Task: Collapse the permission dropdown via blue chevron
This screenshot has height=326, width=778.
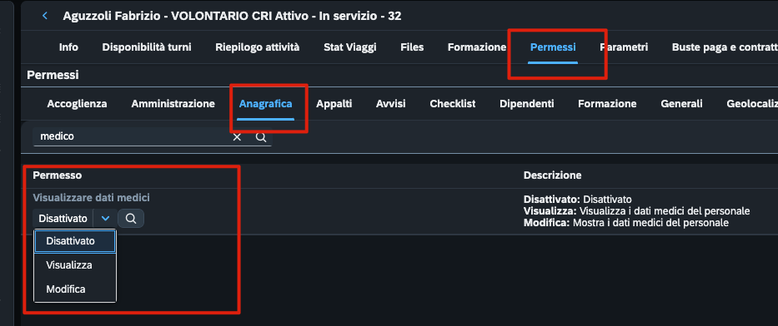Action: pos(105,218)
